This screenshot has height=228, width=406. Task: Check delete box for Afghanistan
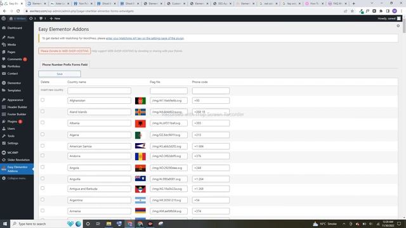click(x=43, y=100)
